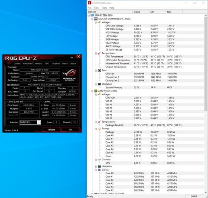Screen dimensions: 208x198
Task: Switch to the SPD tab in CPU-Z
Action: point(47,64)
